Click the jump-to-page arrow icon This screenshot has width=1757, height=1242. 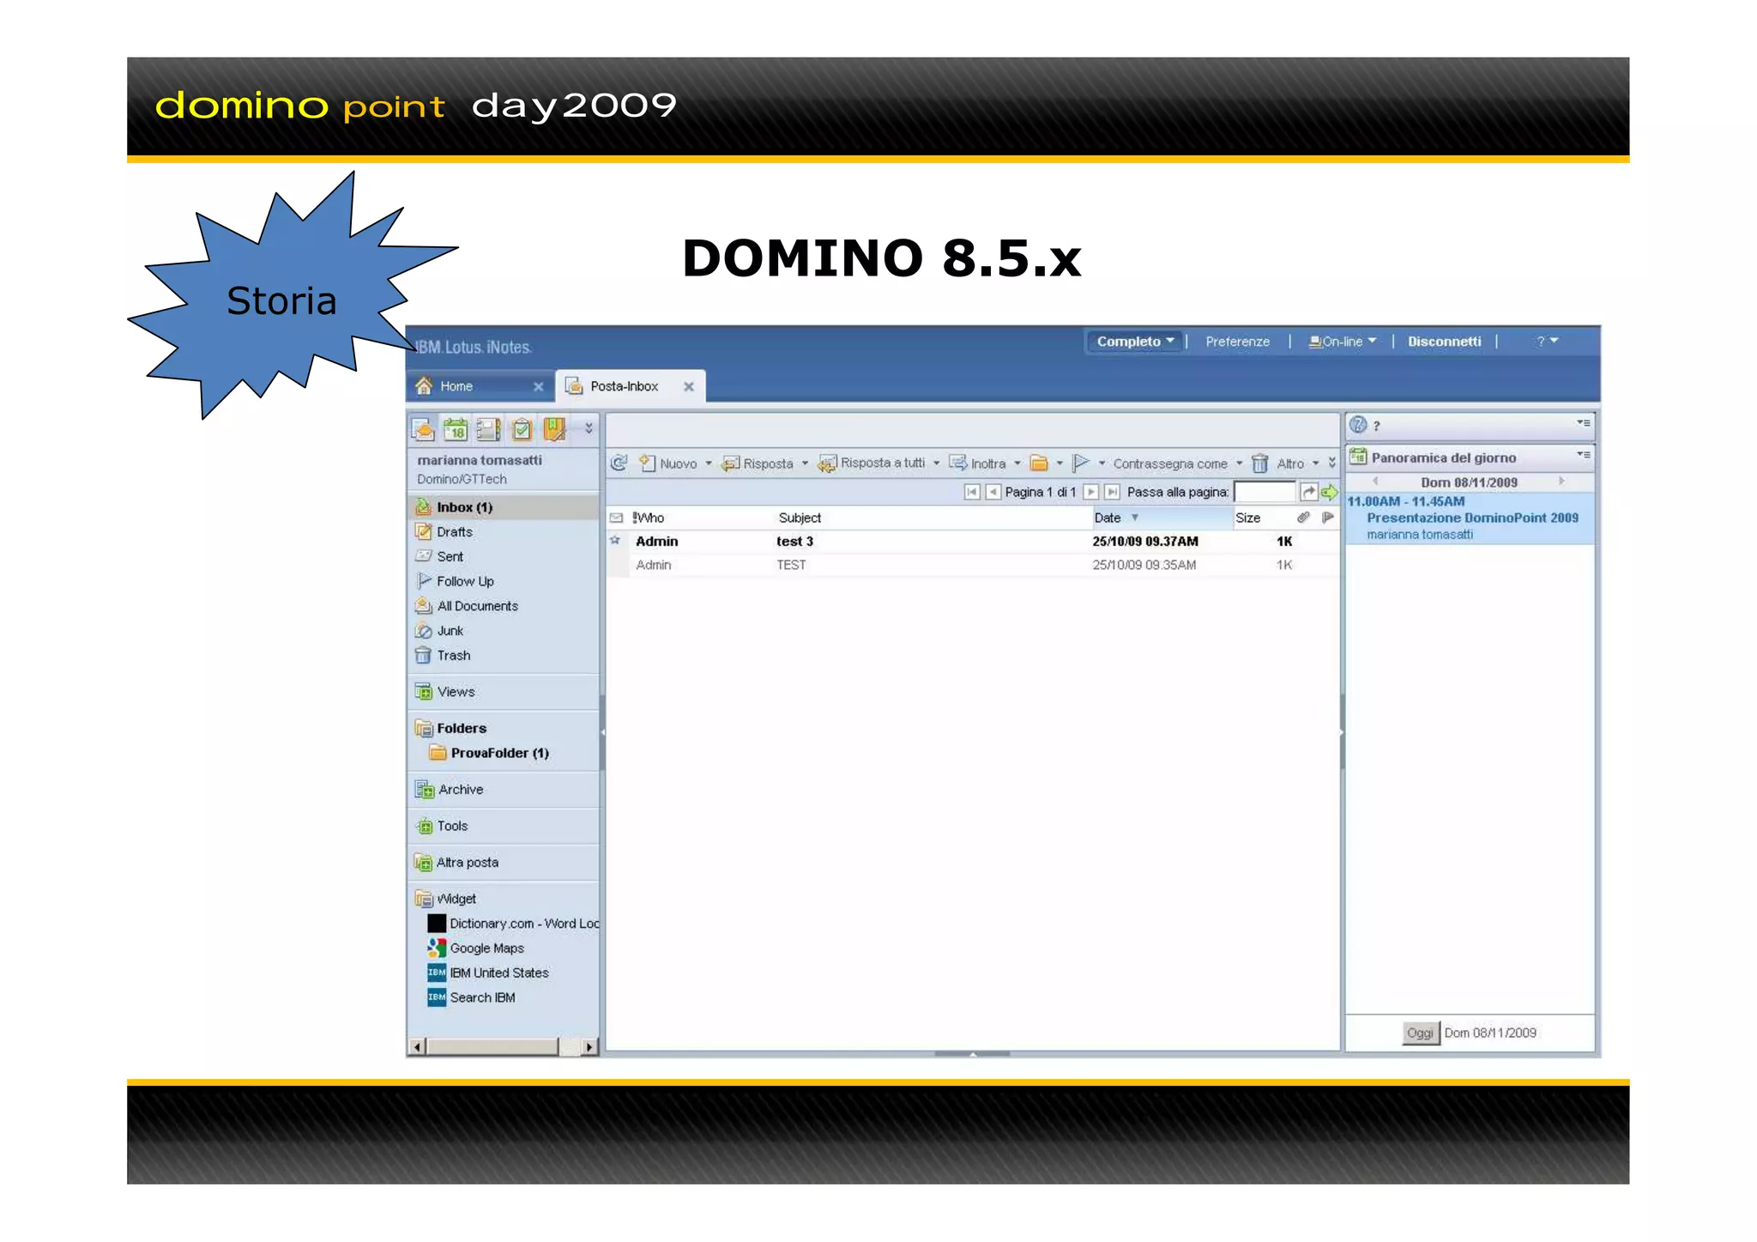1308,492
